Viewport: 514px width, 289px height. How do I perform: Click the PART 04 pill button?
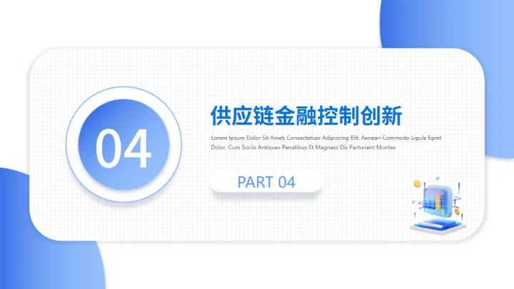pyautogui.click(x=266, y=182)
